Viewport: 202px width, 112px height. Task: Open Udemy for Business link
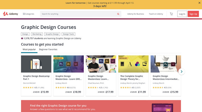coord(136,14)
